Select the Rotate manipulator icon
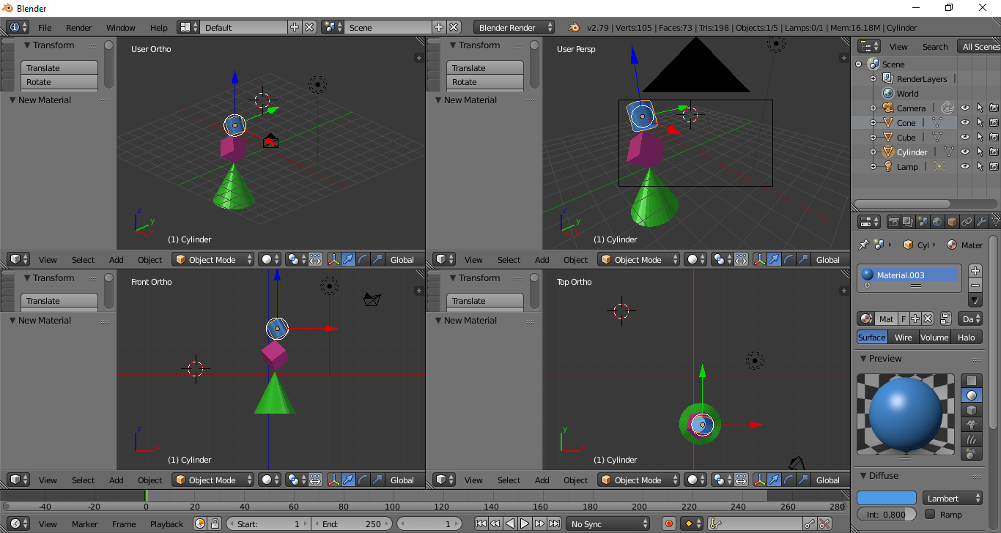The width and height of the screenshot is (1001, 533). coord(363,259)
